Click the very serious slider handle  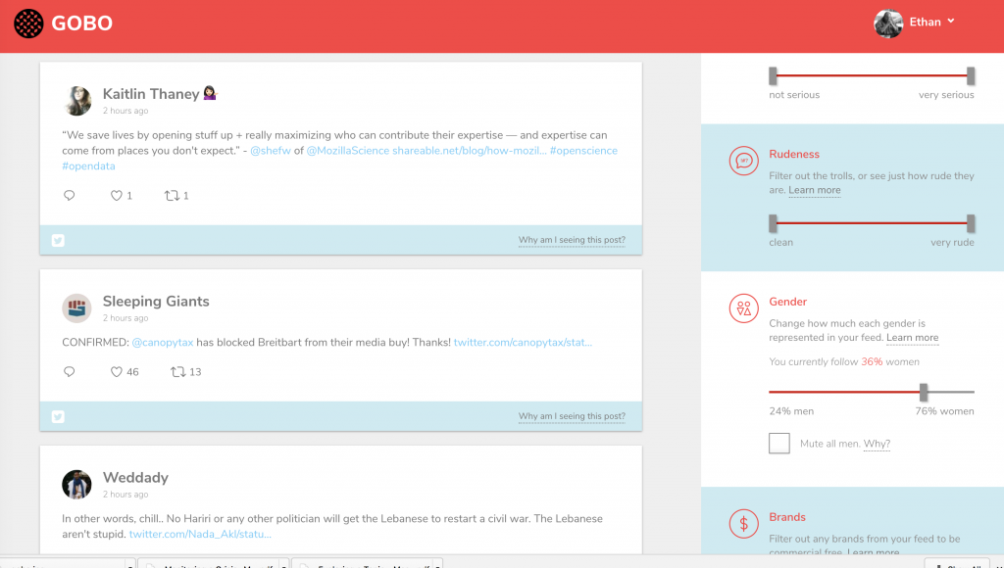(x=971, y=75)
